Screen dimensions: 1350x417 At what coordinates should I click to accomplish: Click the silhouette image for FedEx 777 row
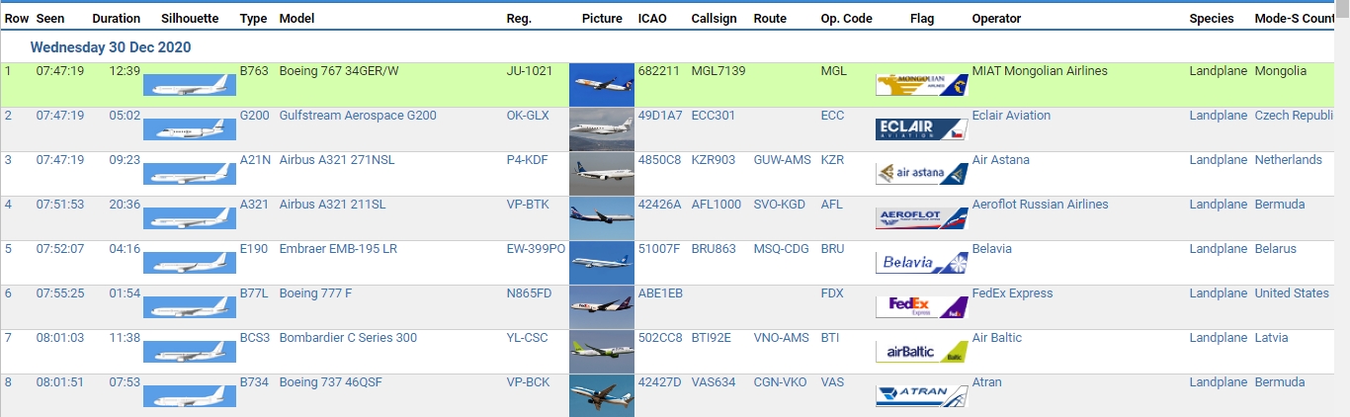[190, 307]
